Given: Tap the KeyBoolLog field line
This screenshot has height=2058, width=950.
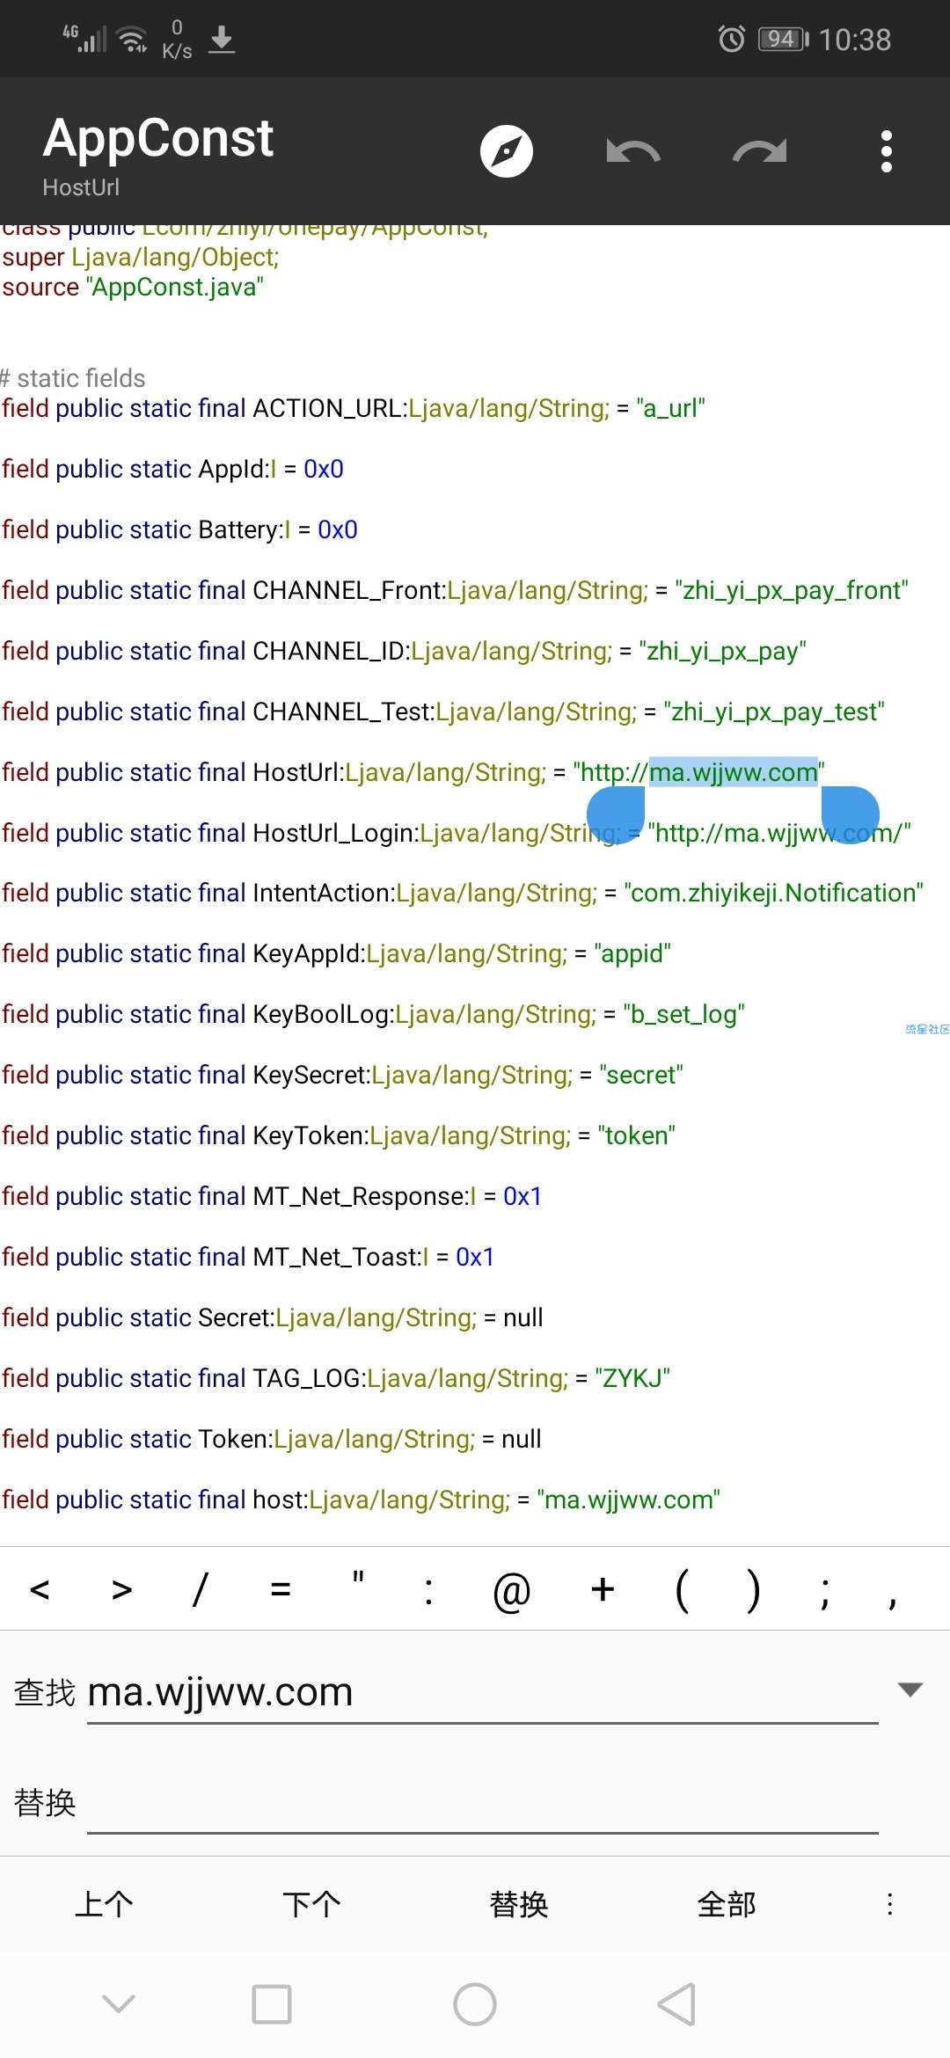Looking at the screenshot, I should click(373, 1014).
